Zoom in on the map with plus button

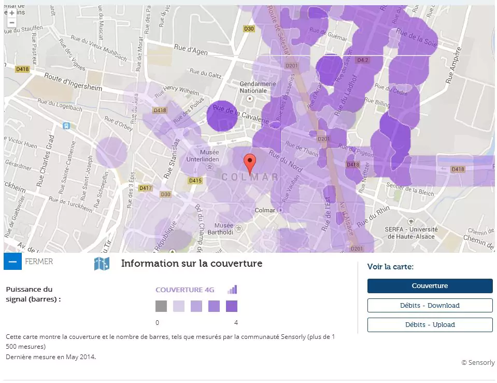point(12,13)
